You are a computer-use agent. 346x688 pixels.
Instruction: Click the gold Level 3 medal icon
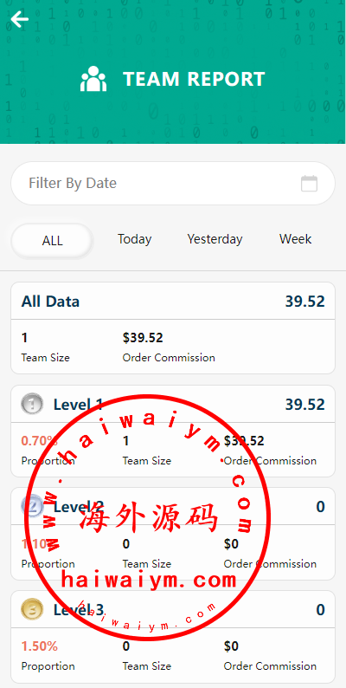pos(32,609)
